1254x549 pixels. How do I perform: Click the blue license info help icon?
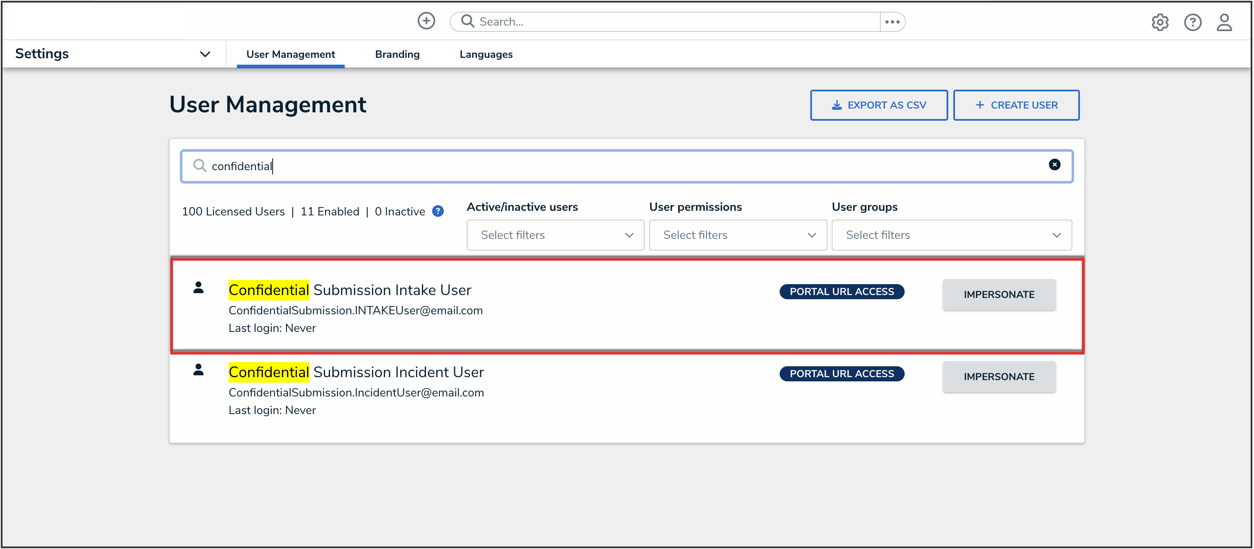(x=437, y=212)
